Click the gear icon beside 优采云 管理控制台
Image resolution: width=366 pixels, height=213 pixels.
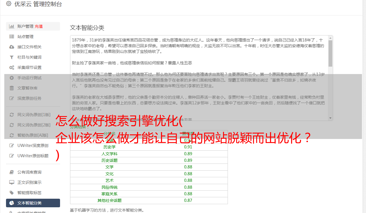point(9,4)
